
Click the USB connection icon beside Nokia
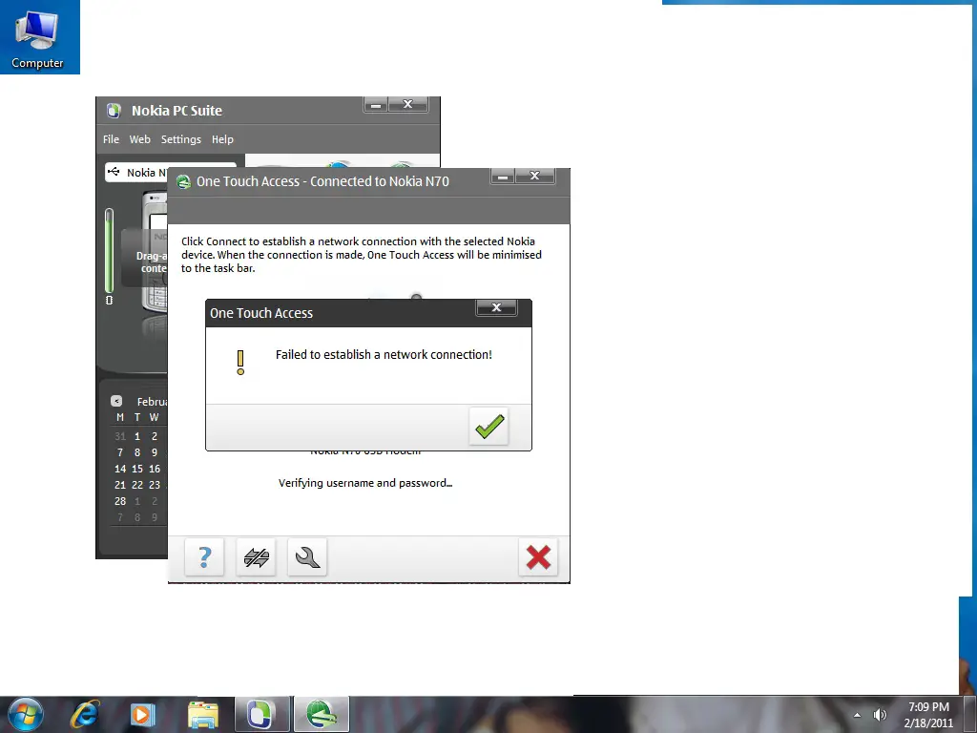pyautogui.click(x=114, y=172)
